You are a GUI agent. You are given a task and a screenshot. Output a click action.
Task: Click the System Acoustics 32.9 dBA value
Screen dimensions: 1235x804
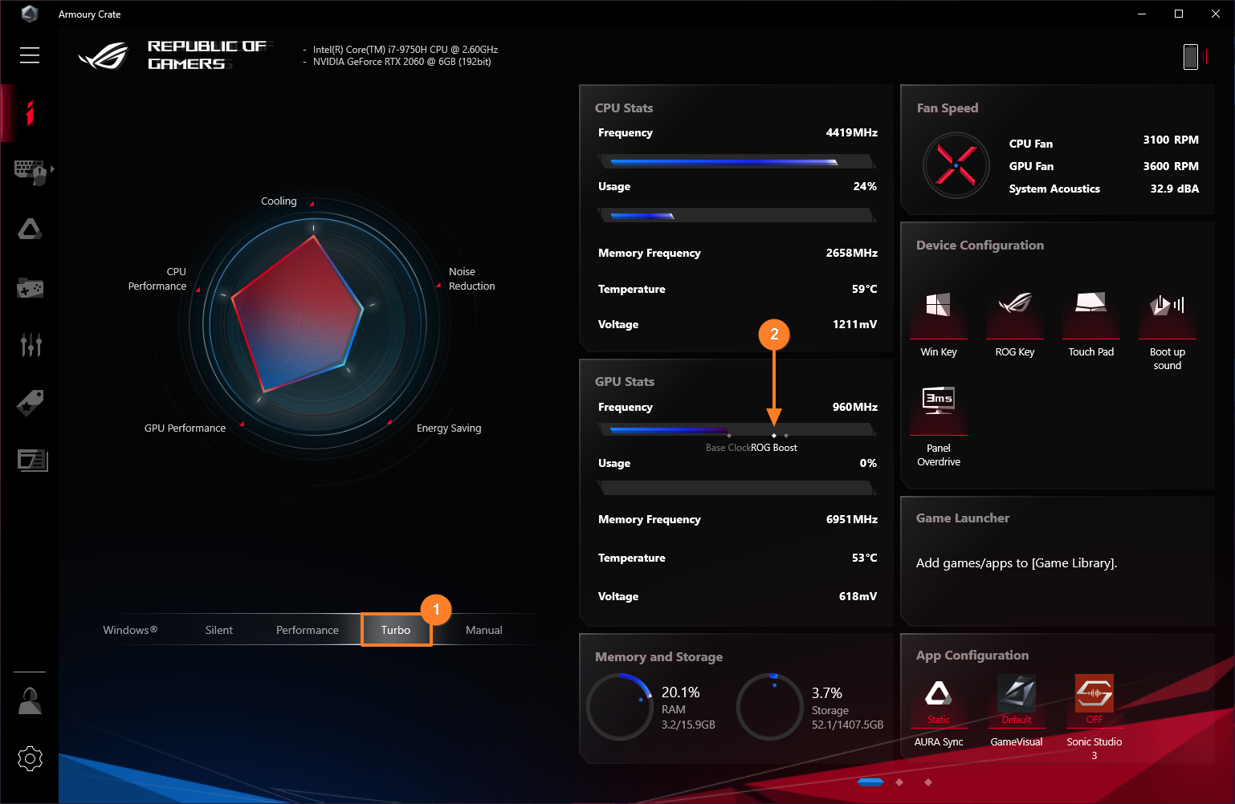1175,189
